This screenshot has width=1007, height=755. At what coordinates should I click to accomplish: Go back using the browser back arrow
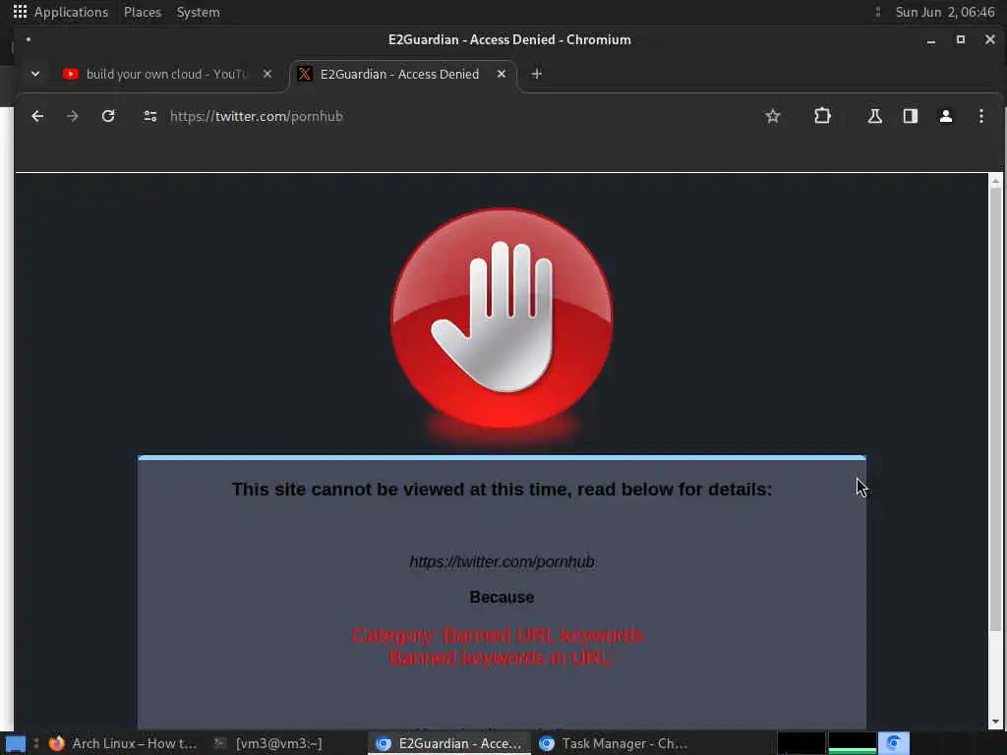coord(37,116)
